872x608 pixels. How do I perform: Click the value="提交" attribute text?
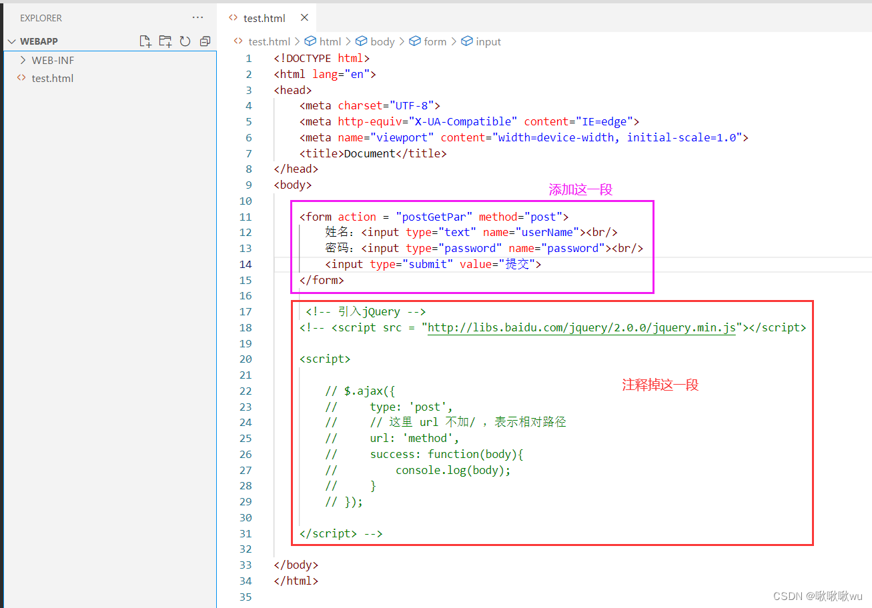(498, 264)
